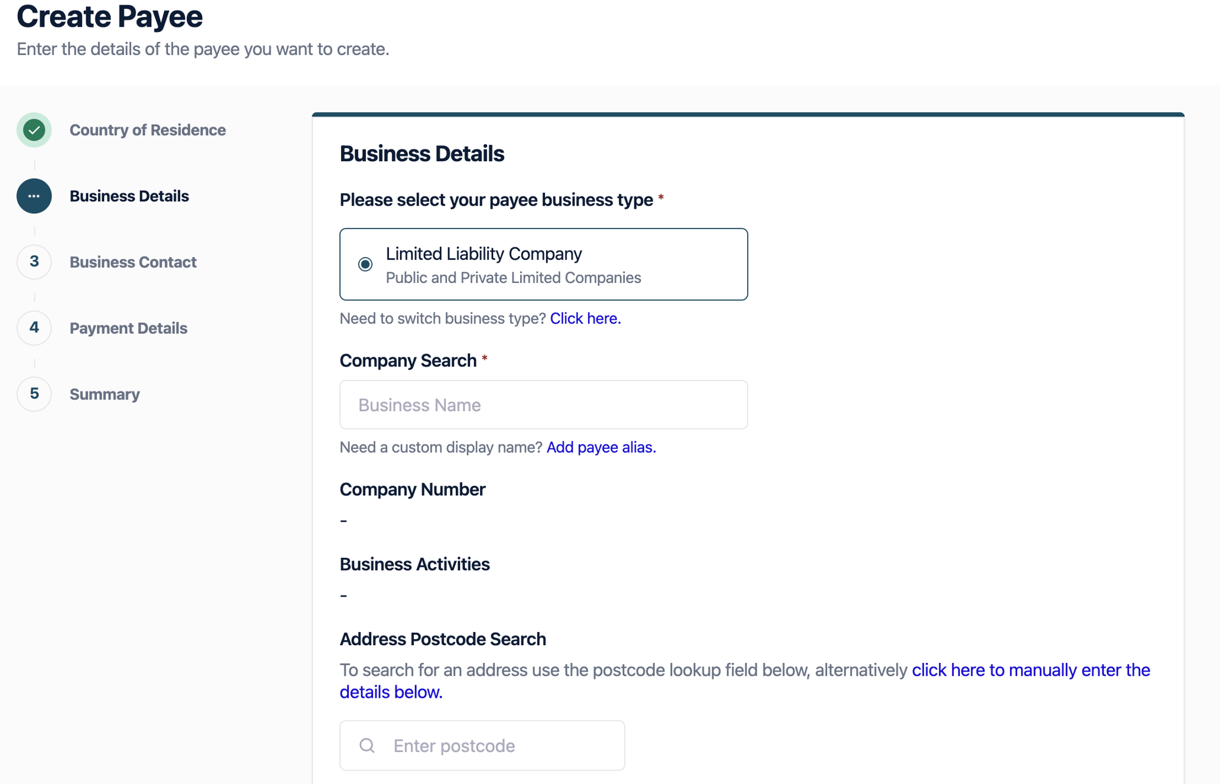The width and height of the screenshot is (1220, 784).
Task: Click the Business Details step circle icon
Action: tap(34, 196)
